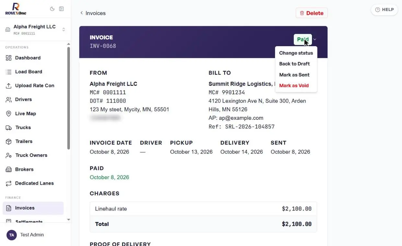
Task: Click the Paid status badge dropdown
Action: (x=303, y=39)
